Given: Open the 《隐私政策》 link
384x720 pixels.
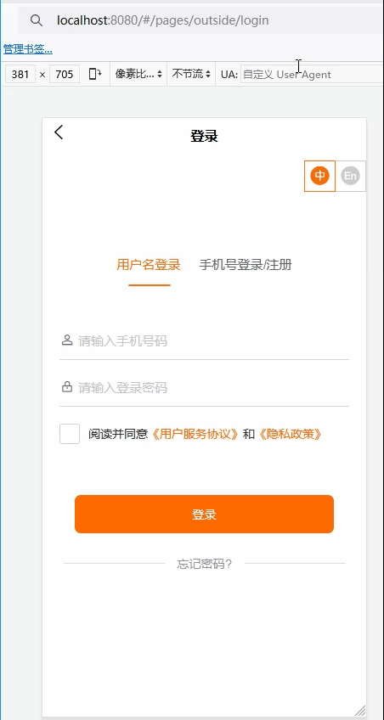Looking at the screenshot, I should 290,434.
